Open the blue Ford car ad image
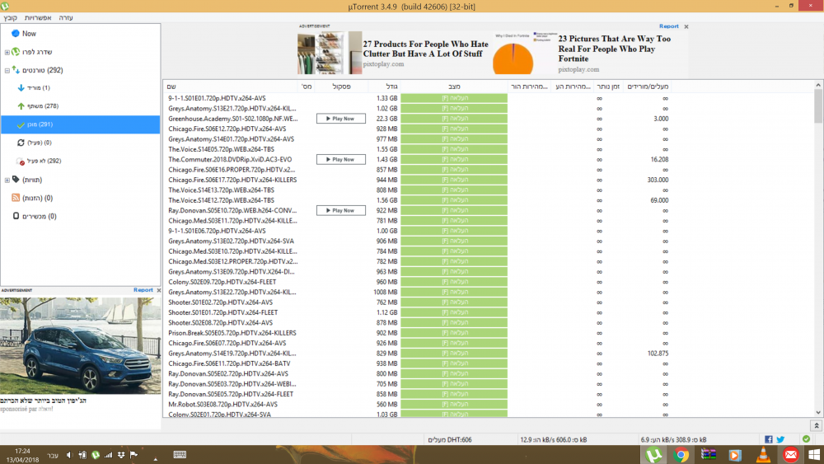Viewport: 824px width, 464px height. tap(81, 346)
